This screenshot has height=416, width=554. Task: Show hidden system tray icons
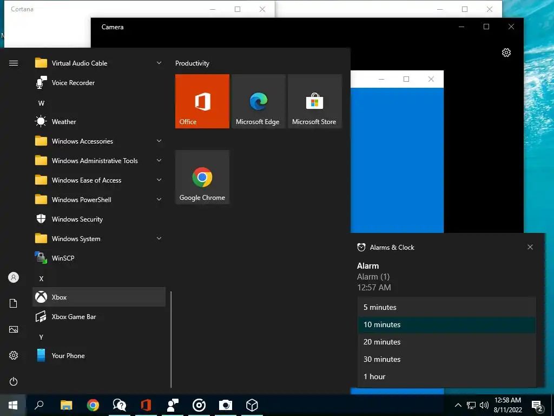[458, 405]
